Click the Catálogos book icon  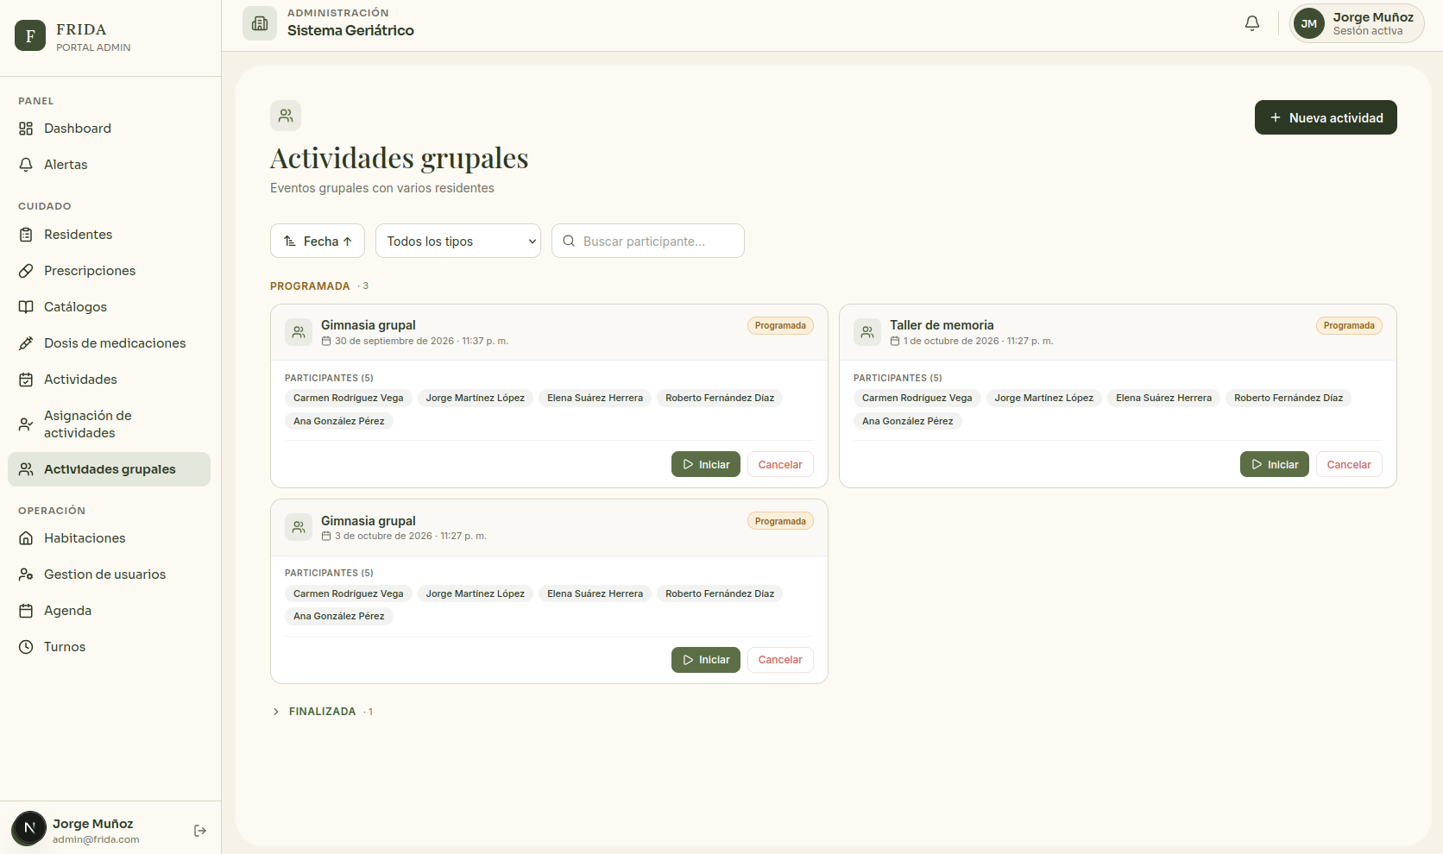(x=26, y=307)
